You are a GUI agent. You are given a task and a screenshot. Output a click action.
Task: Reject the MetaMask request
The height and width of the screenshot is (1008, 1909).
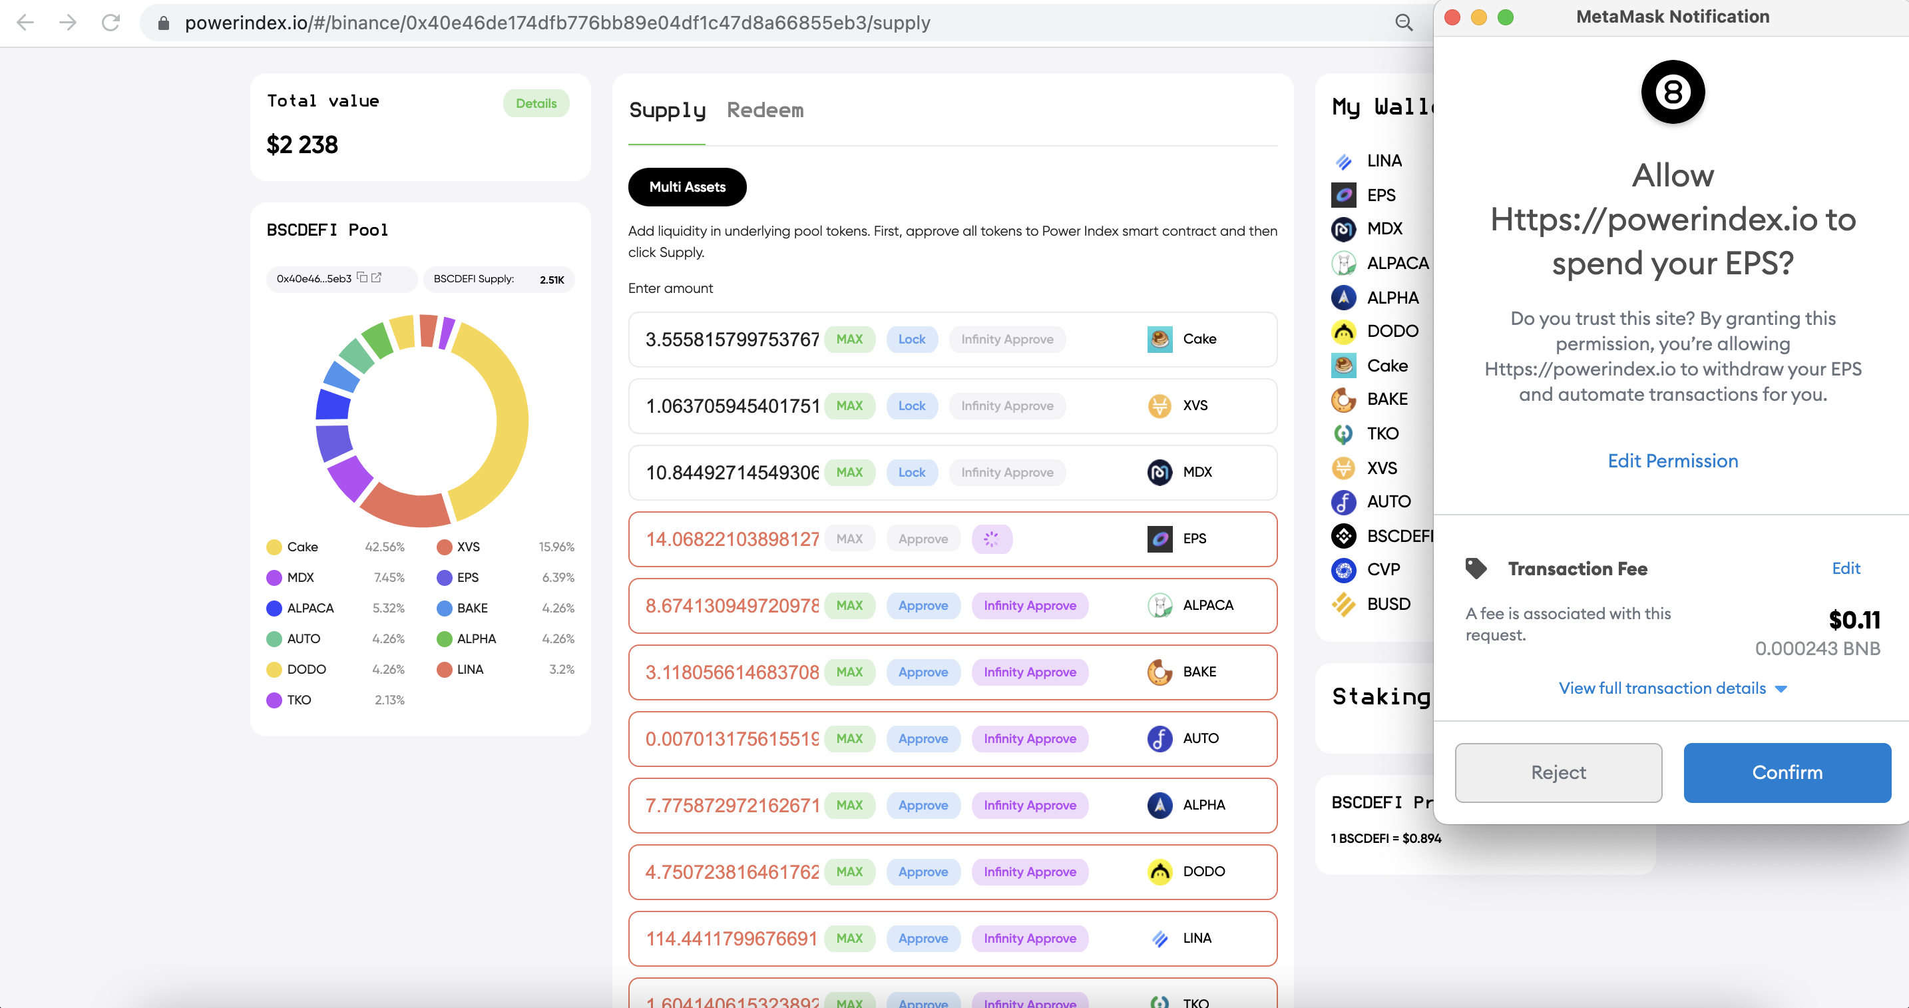[x=1558, y=772]
